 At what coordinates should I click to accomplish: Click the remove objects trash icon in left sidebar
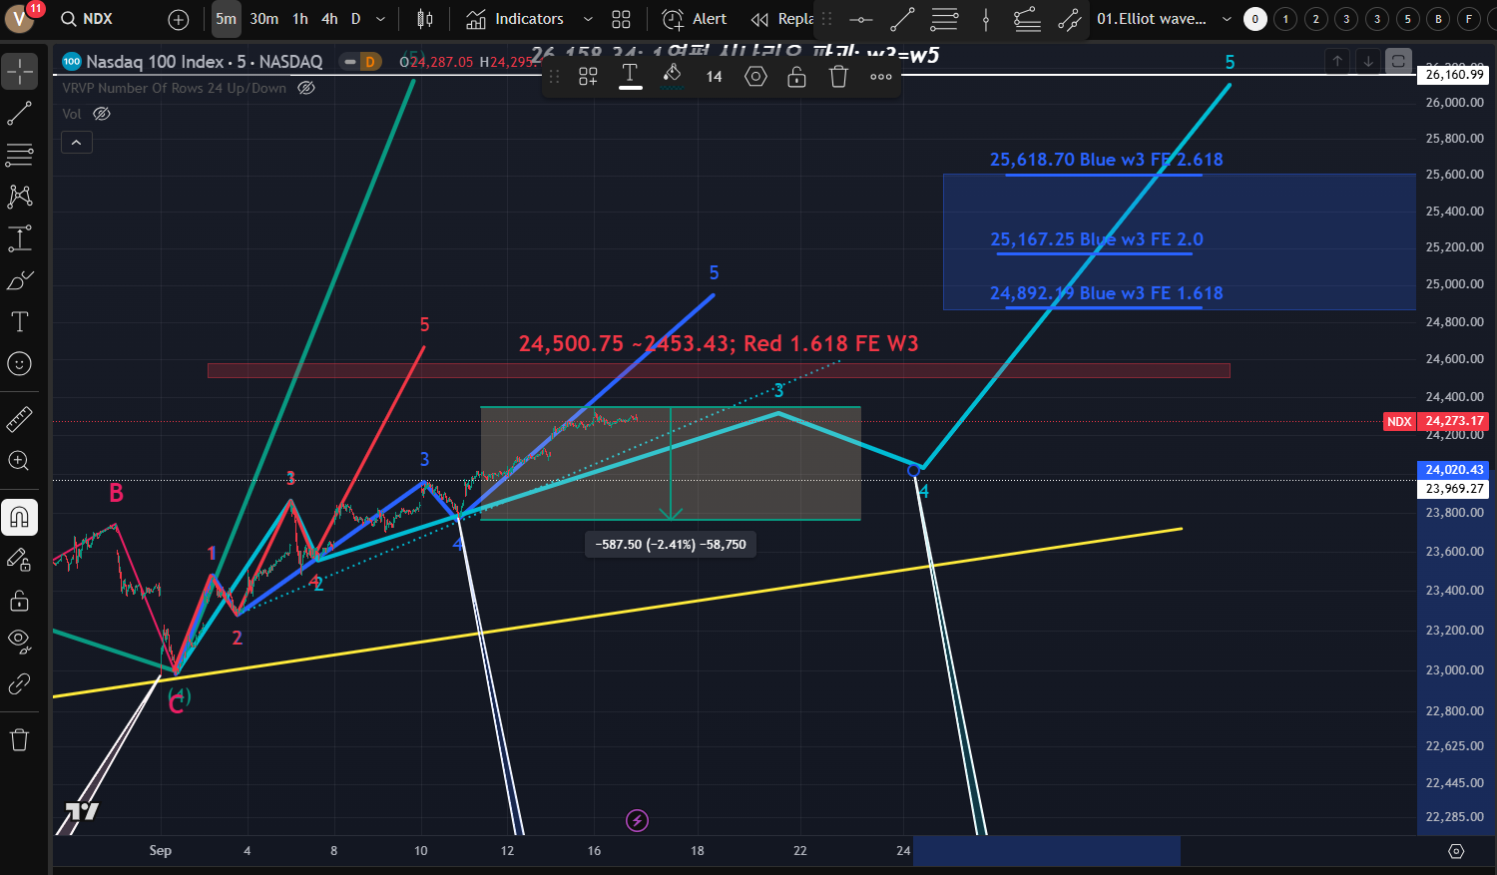coord(19,739)
